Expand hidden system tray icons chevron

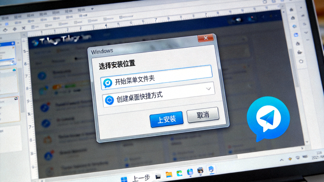tap(281, 160)
